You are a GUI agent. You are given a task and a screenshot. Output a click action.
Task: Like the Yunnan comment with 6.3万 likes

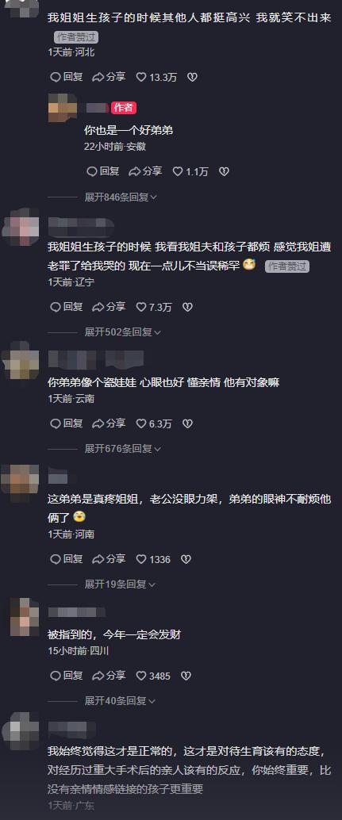(x=154, y=423)
